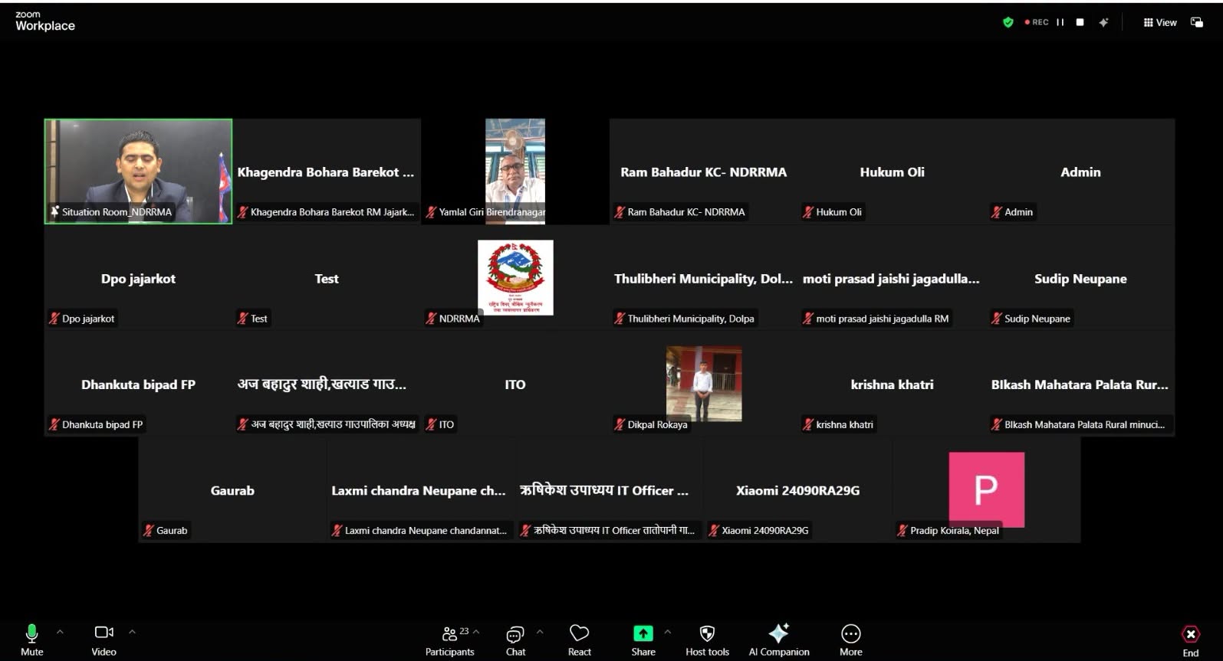Click muted mic icon beside Dikpal Rokaya label

pyautogui.click(x=620, y=424)
